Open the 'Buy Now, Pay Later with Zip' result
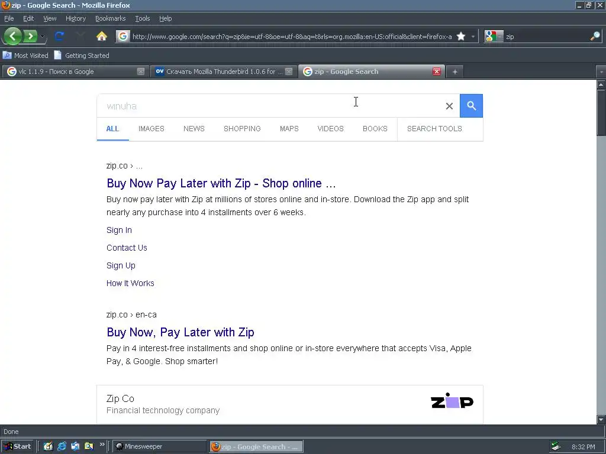 (x=180, y=332)
